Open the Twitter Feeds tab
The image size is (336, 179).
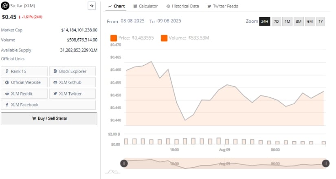[x=223, y=6]
